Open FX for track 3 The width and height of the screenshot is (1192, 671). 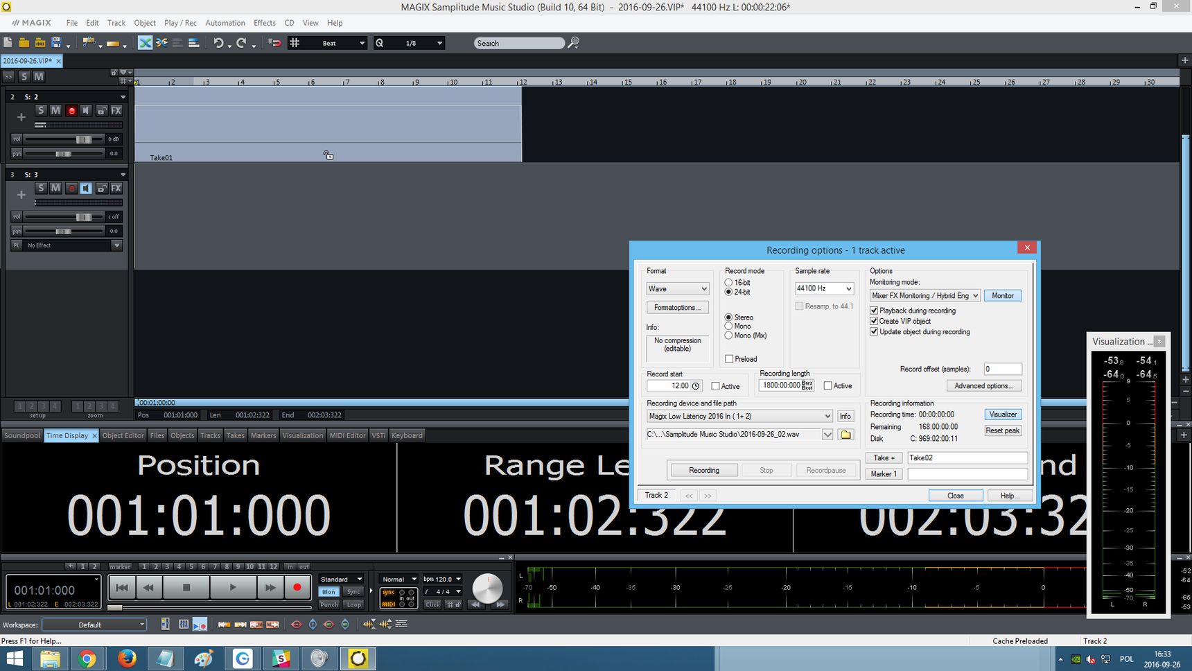click(x=116, y=188)
